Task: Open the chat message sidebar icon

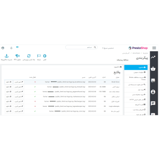Action: pyautogui.click(x=153, y=103)
